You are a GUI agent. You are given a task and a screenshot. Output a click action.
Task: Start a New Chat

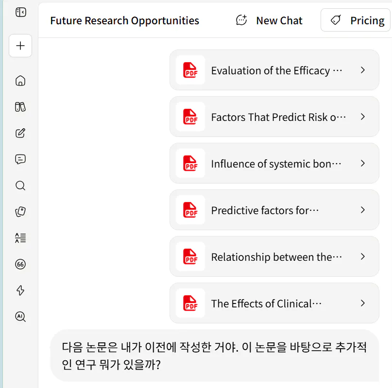click(x=269, y=20)
